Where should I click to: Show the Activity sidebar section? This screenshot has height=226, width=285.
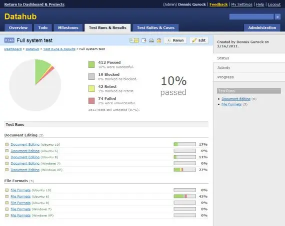(x=249, y=68)
